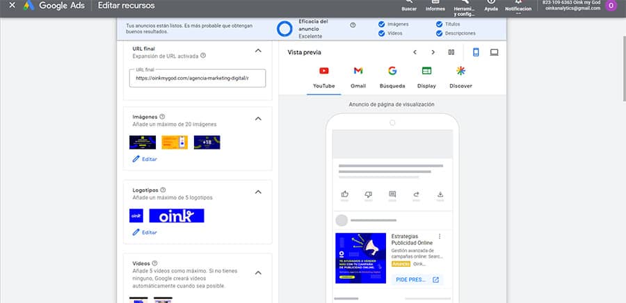626x303 pixels.
Task: Click the like thumbs-up icon in preview
Action: tap(345, 194)
